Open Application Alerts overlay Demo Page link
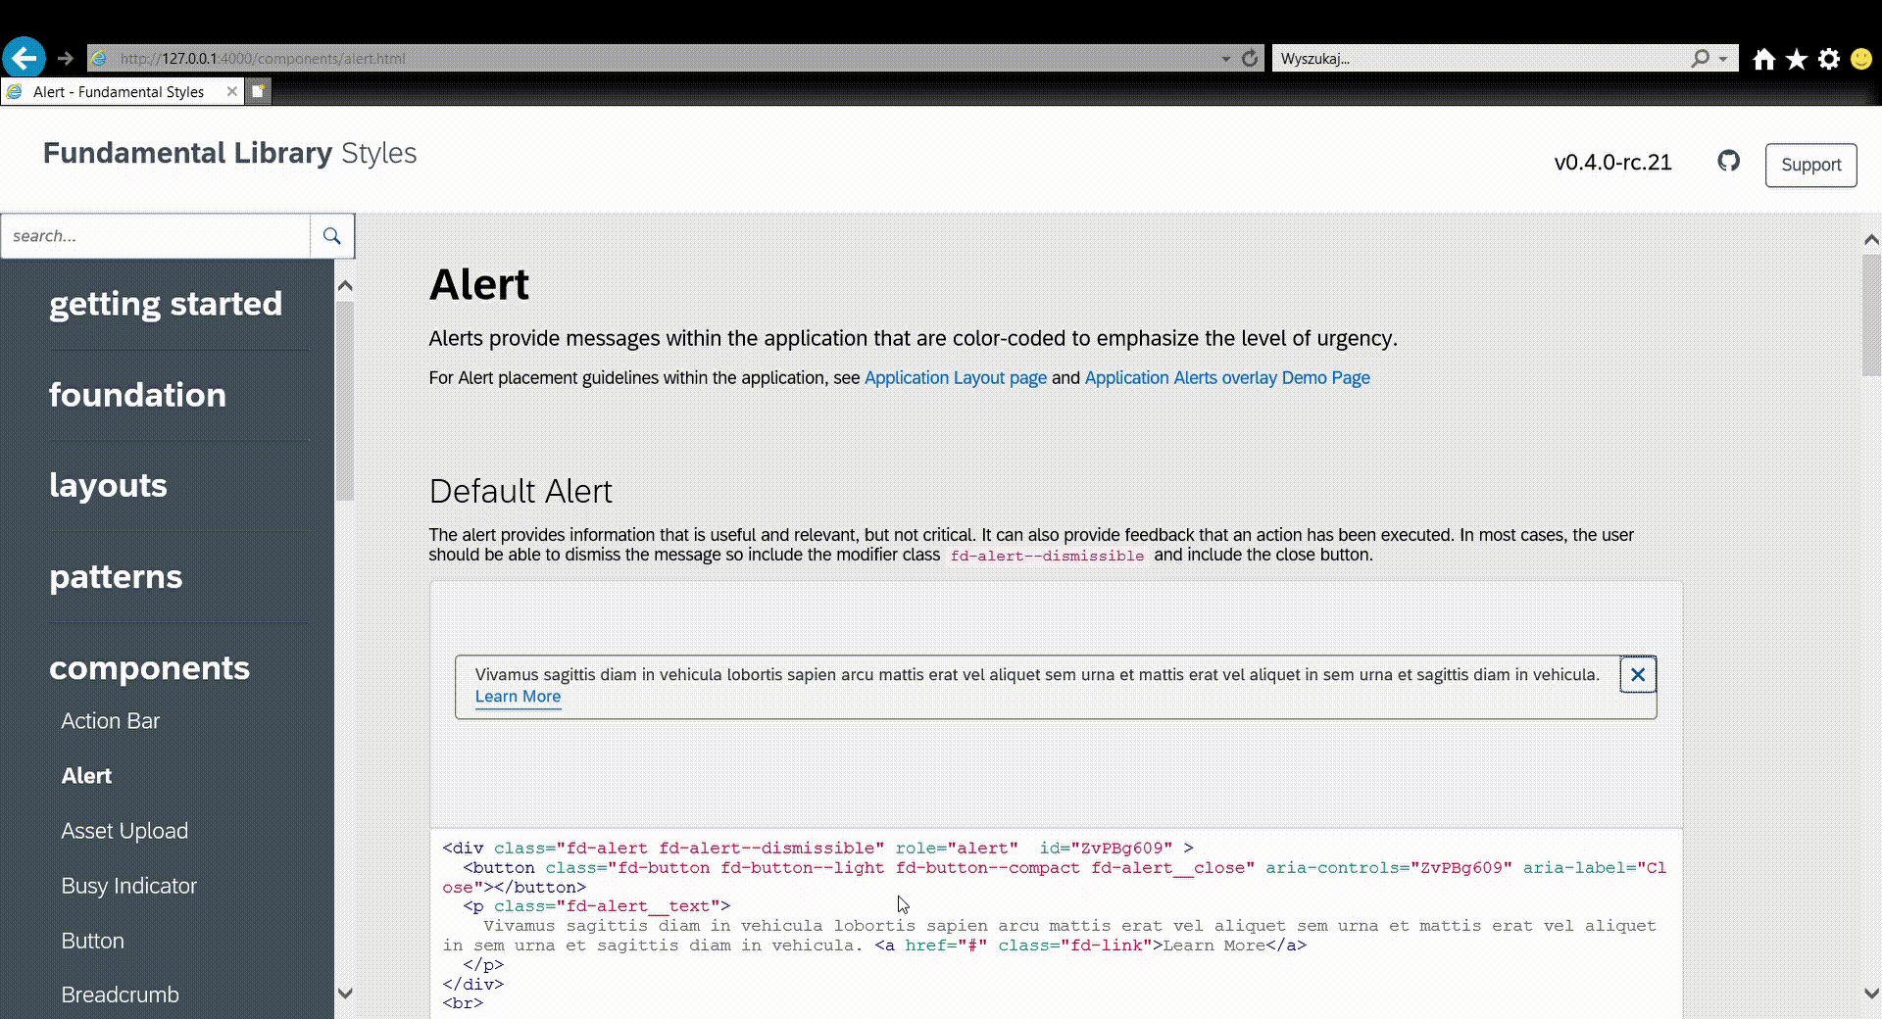Image resolution: width=1882 pixels, height=1019 pixels. point(1227,378)
